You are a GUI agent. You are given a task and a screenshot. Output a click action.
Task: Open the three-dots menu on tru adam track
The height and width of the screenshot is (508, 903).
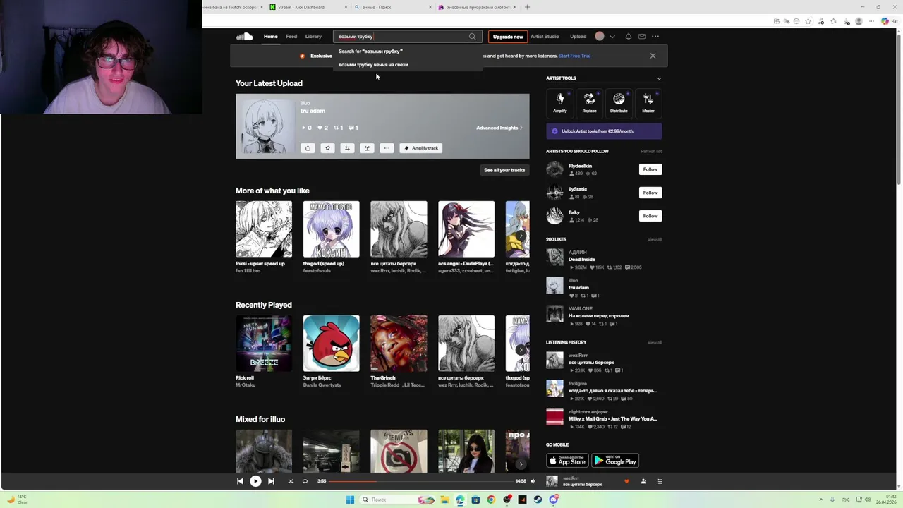point(387,148)
